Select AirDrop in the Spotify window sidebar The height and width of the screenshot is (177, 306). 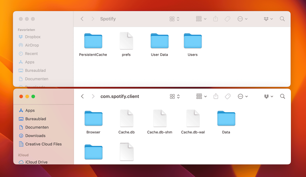tap(29, 45)
